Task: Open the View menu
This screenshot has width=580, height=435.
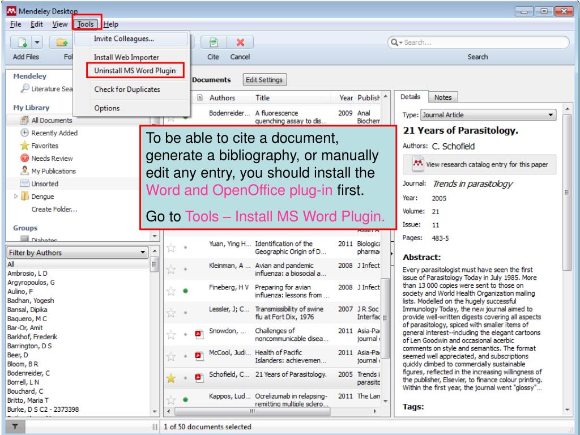Action: click(x=60, y=24)
